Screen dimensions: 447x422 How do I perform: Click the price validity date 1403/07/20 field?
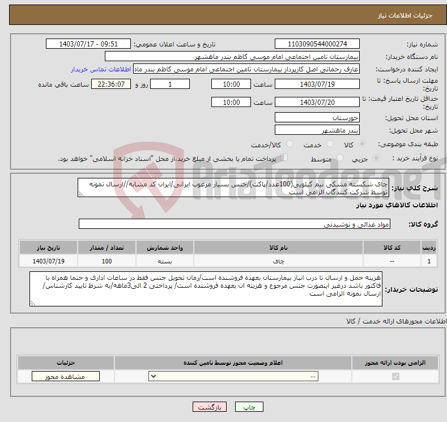317,102
